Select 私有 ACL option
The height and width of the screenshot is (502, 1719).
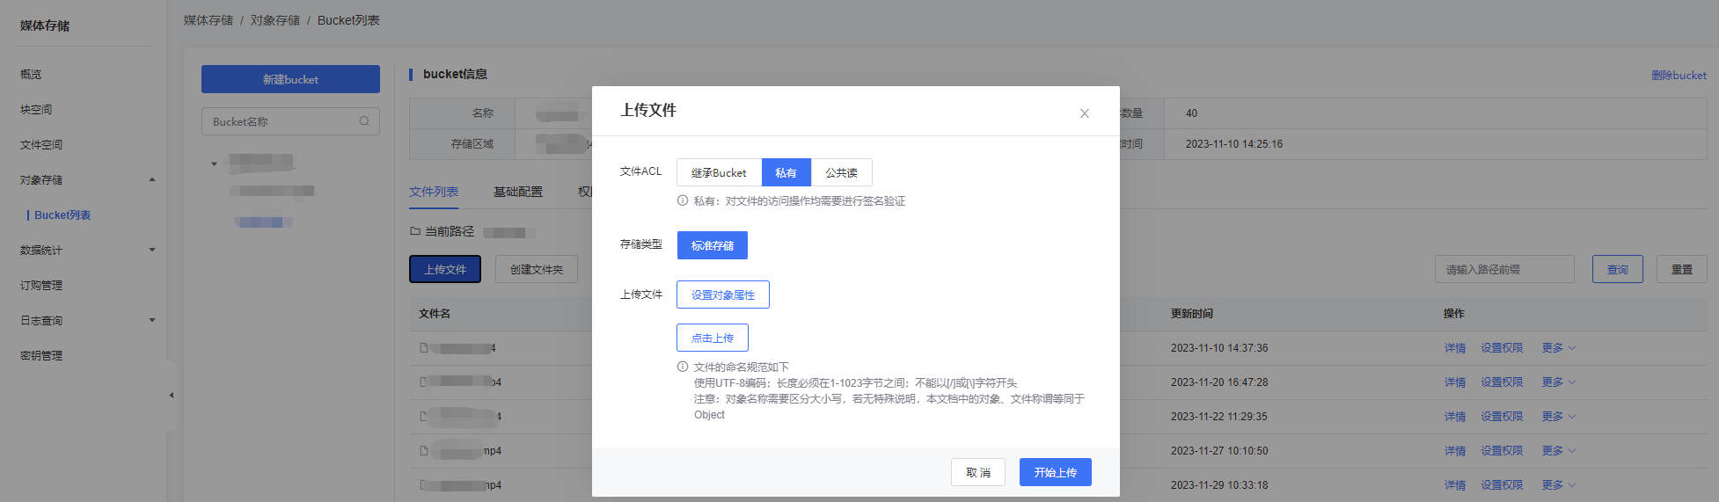click(x=786, y=172)
